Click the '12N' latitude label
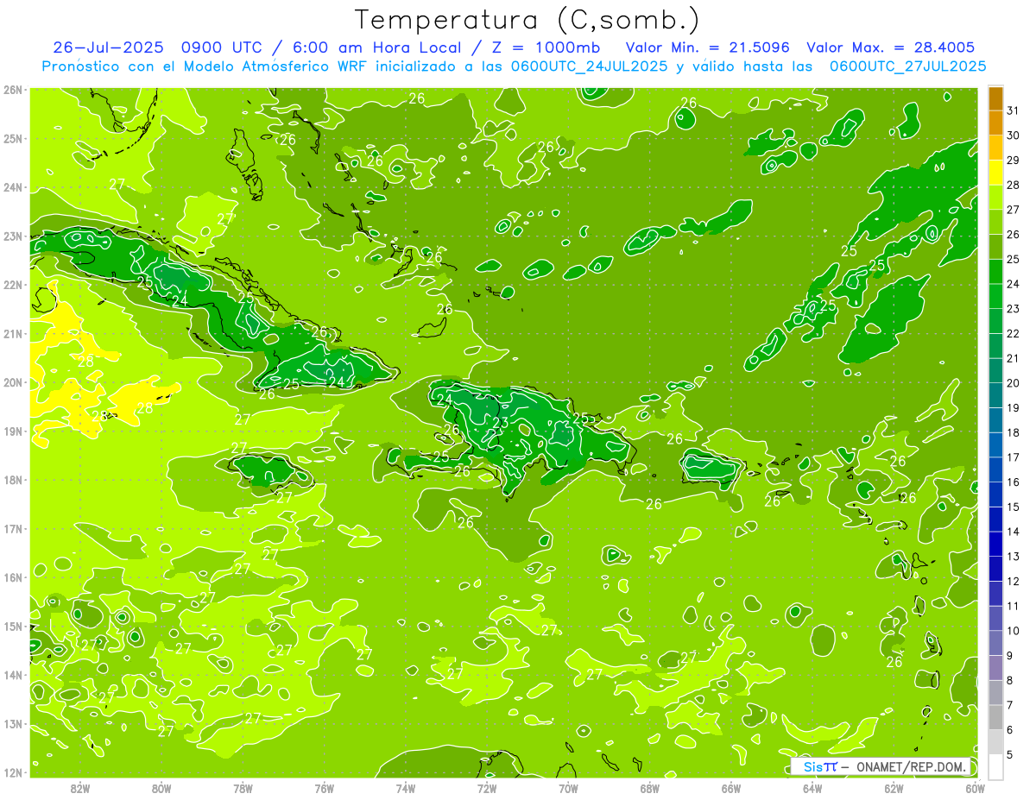1036x800 pixels. click(13, 772)
